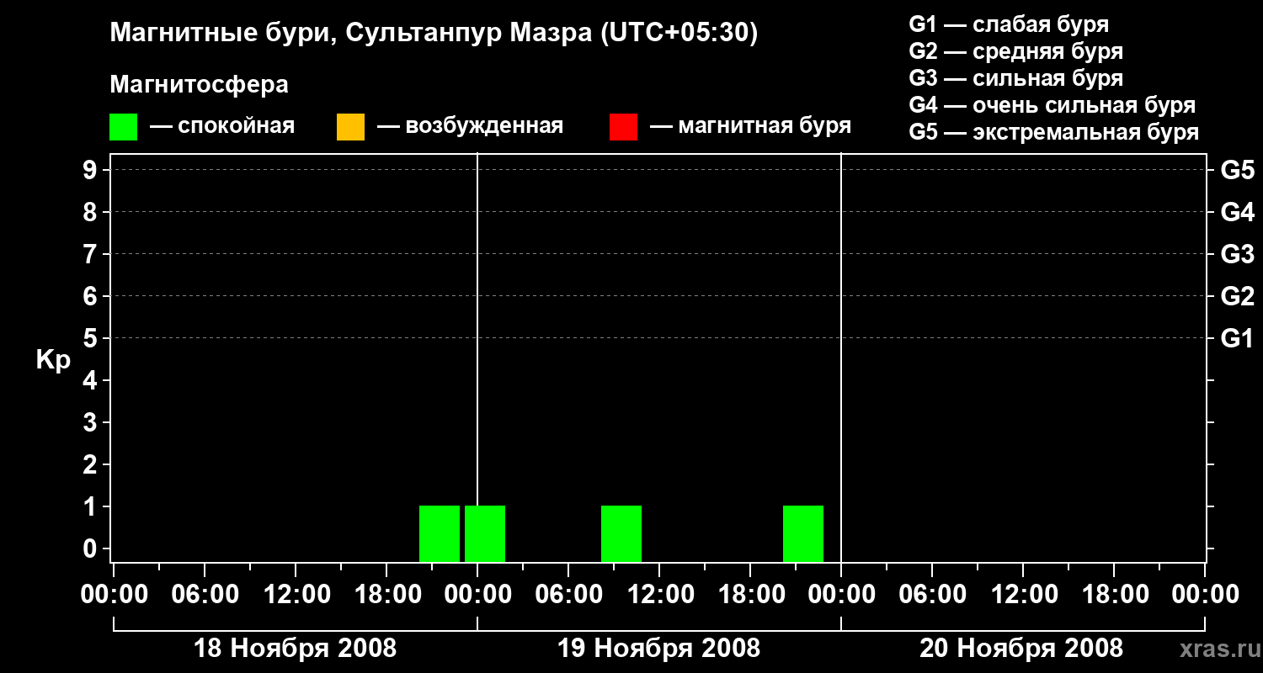Click the 'G5 — экстремальная буря' legend line

click(1054, 132)
